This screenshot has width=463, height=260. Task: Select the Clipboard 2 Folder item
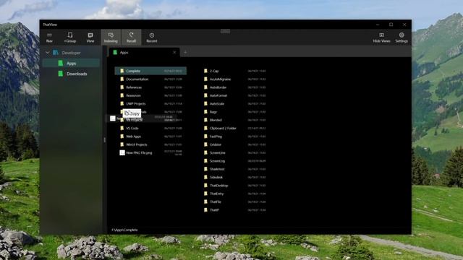pyautogui.click(x=234, y=129)
